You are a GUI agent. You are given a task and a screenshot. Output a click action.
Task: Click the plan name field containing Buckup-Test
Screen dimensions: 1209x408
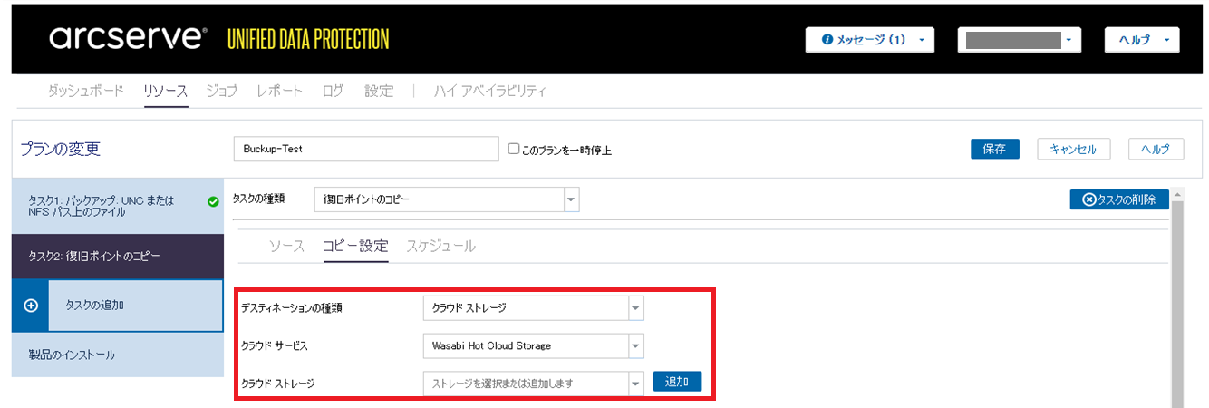pos(366,149)
